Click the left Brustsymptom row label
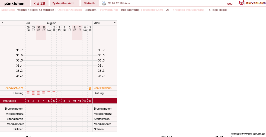This screenshot has width=266, height=137. click(x=14, y=109)
